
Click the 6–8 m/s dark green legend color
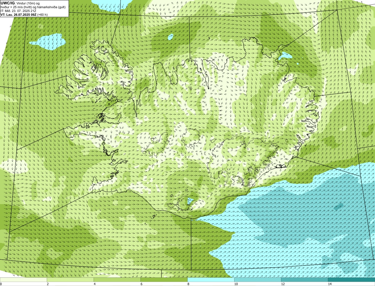(164, 280)
